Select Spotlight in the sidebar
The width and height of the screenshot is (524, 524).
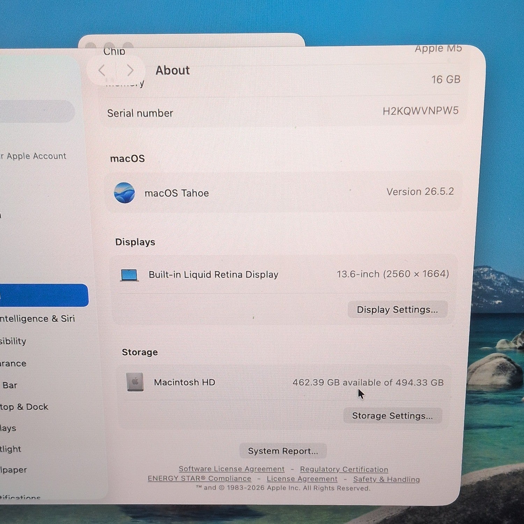pyautogui.click(x=10, y=449)
